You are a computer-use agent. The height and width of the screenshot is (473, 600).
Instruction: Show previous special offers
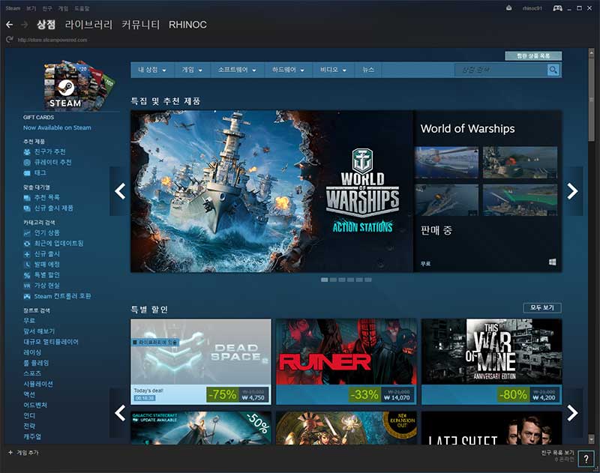point(120,413)
